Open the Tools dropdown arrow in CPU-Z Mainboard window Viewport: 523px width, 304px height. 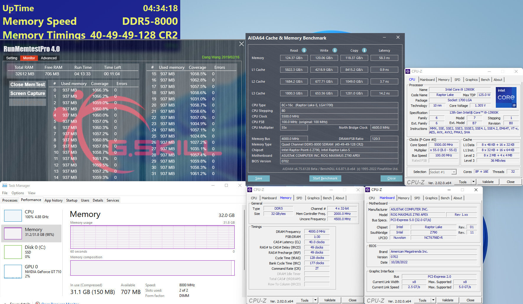pos(433,300)
